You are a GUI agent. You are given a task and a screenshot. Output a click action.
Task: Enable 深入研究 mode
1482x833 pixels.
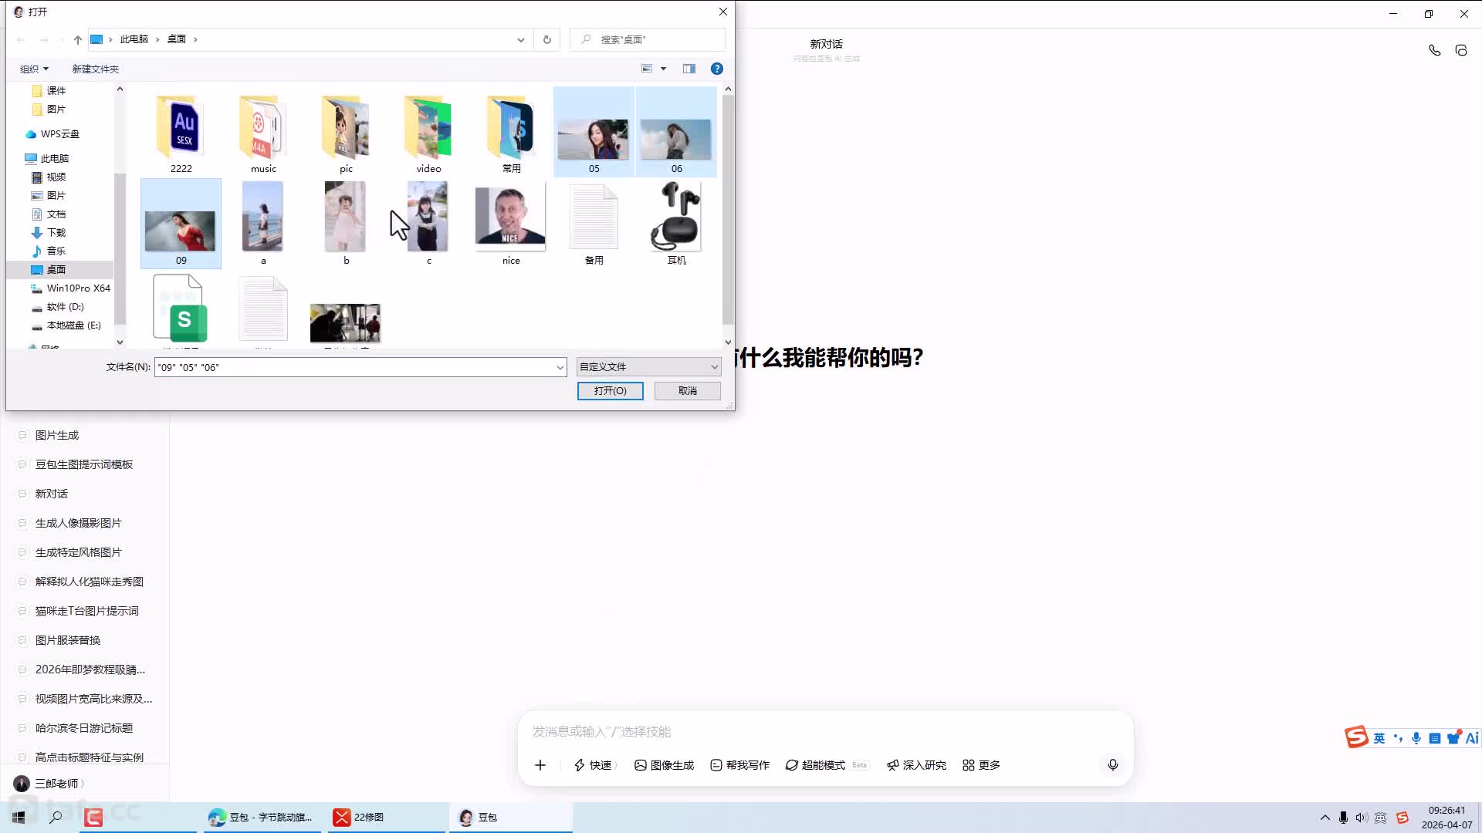[916, 764]
